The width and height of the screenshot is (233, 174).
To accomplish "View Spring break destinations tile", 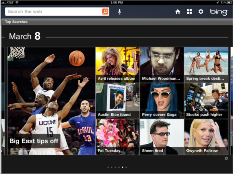I will (206, 64).
